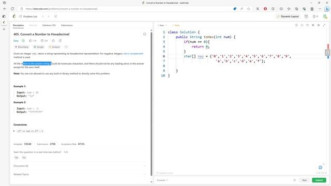Open browser settings and more menu
Image resolution: width=331 pixels, height=186 pixels.
pyautogui.click(x=320, y=9)
